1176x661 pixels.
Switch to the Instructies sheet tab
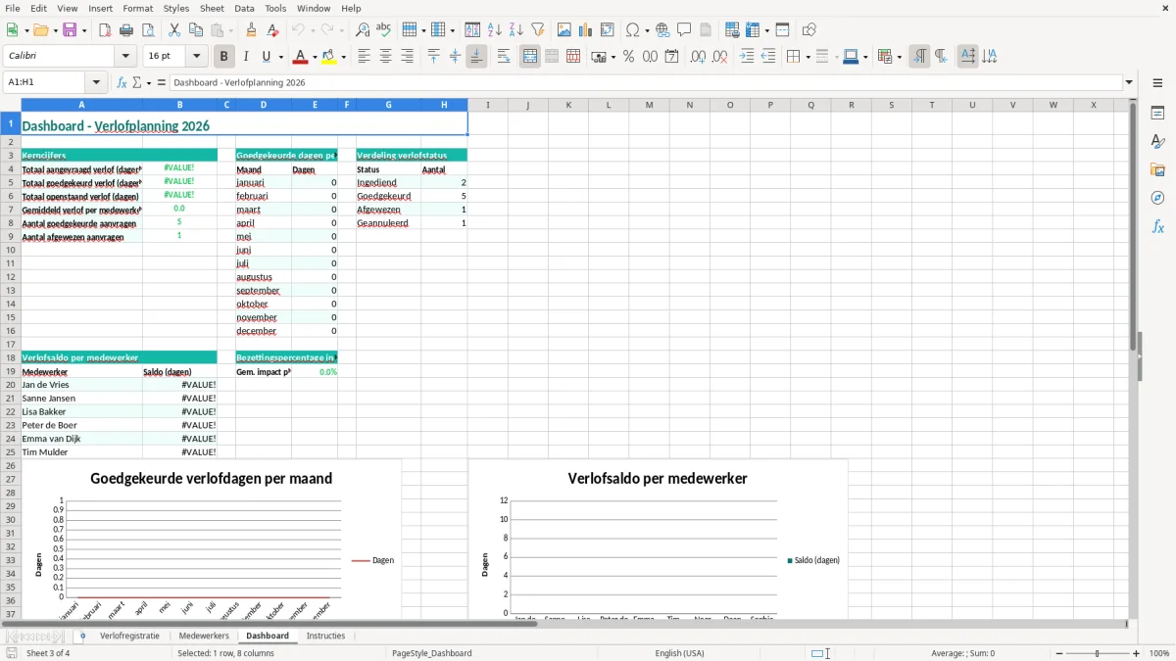(x=326, y=636)
